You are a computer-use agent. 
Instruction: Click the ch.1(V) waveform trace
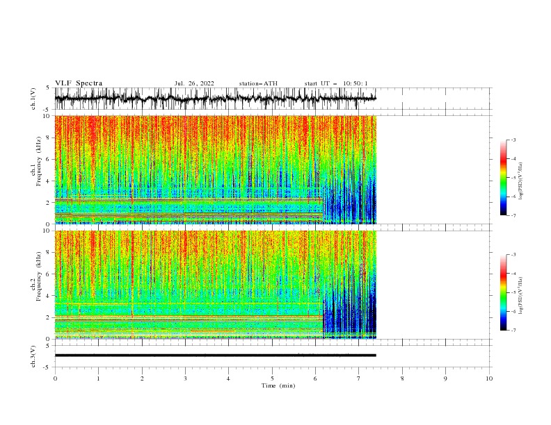216,99
